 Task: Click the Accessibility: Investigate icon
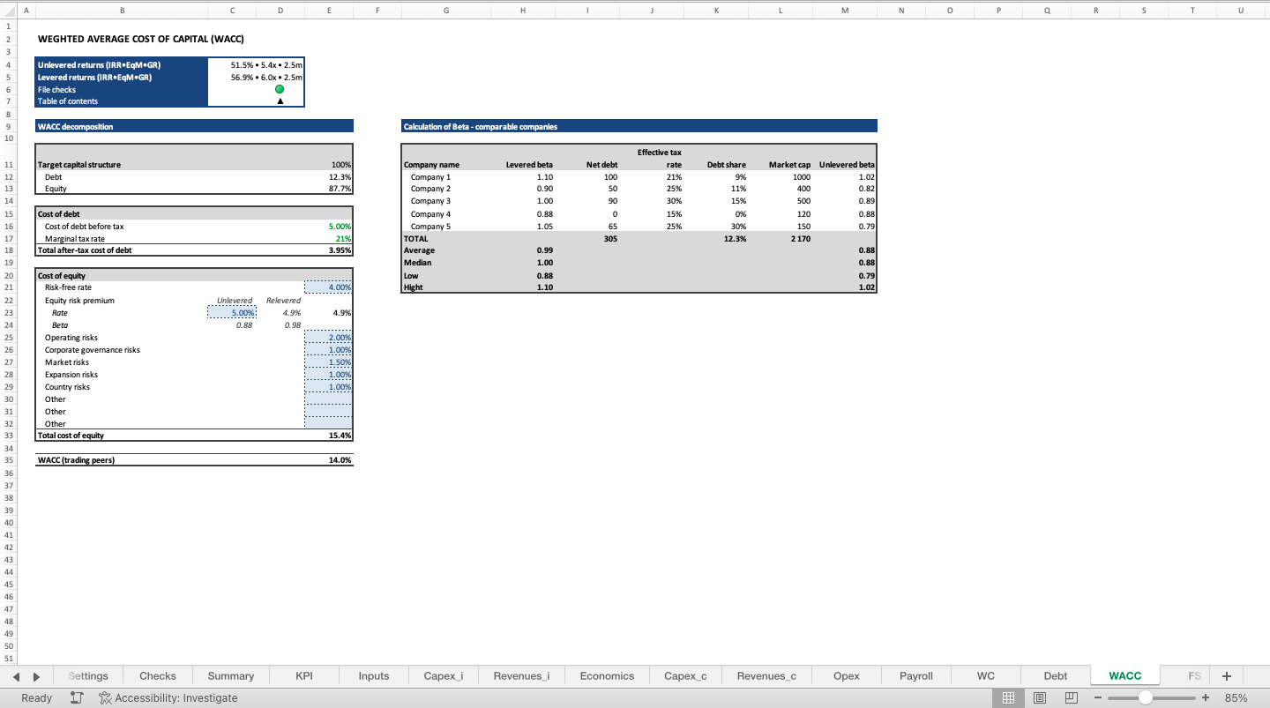click(x=103, y=697)
